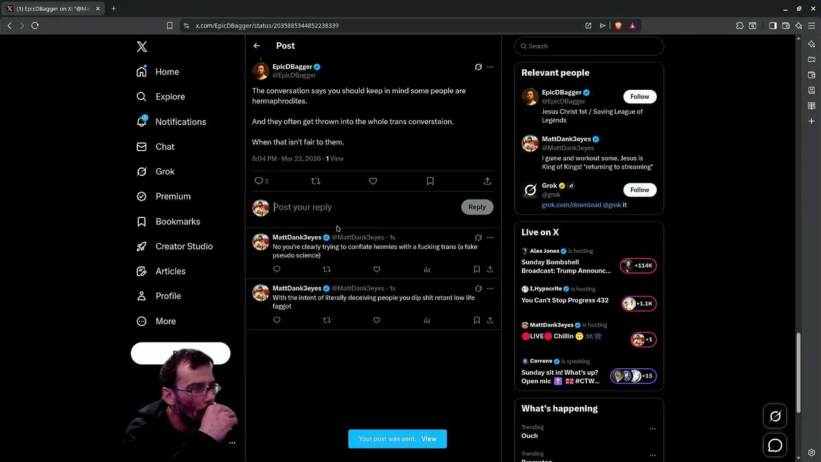The width and height of the screenshot is (821, 462).
Task: Repost the 'With the intent' reply
Action: click(326, 320)
